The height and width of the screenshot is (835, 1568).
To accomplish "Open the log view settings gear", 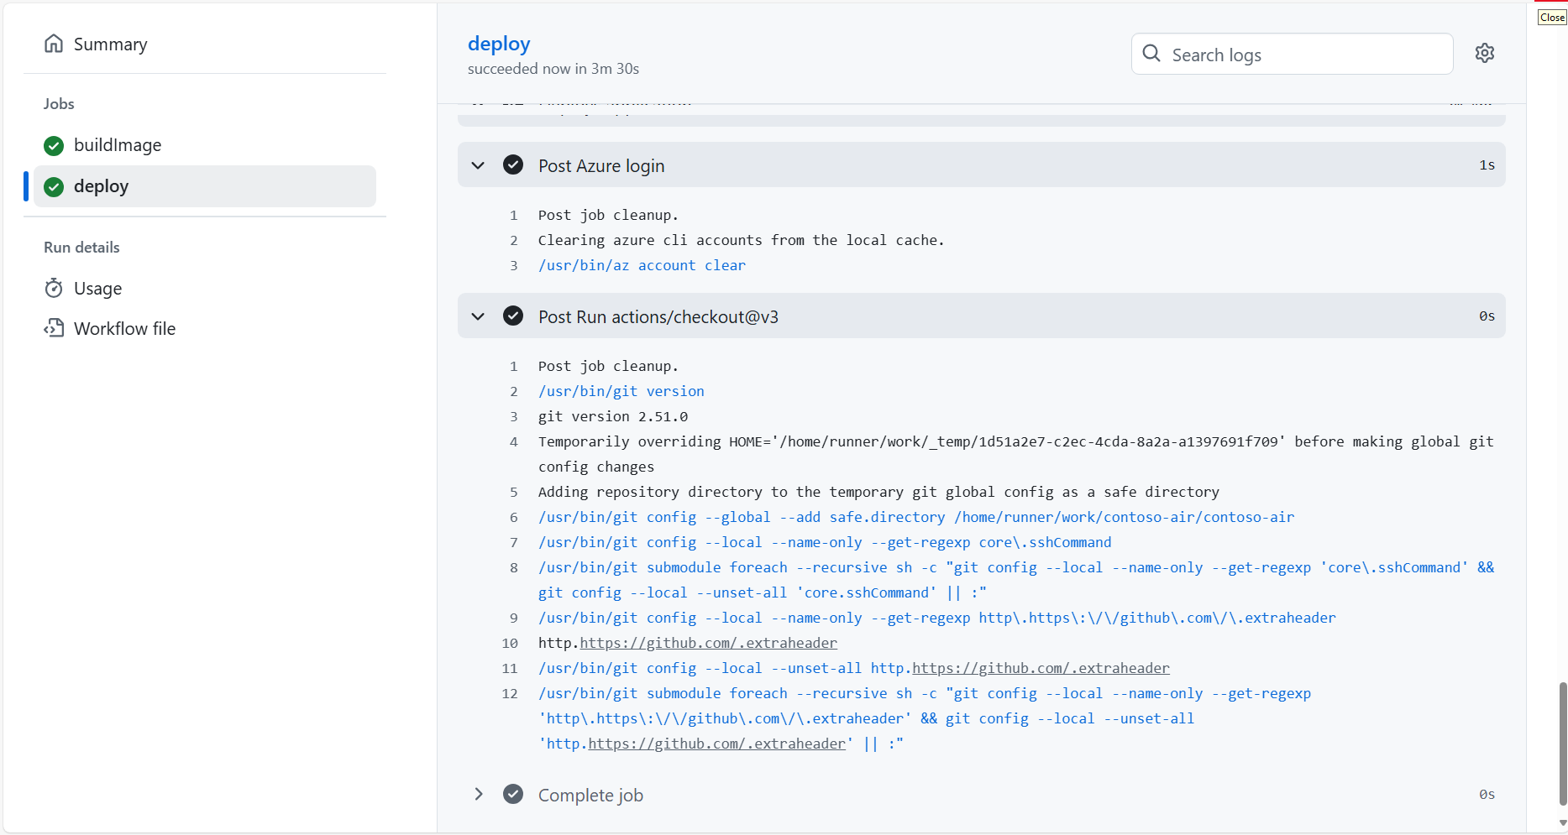I will click(x=1485, y=52).
